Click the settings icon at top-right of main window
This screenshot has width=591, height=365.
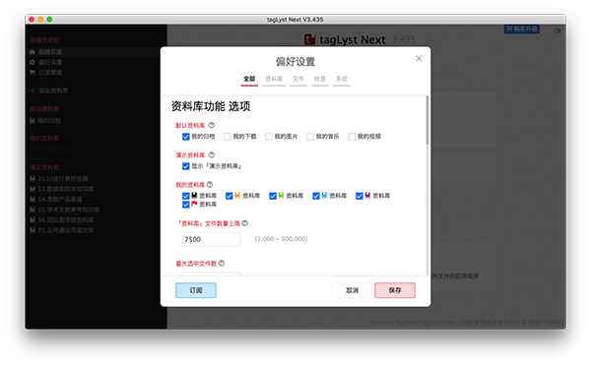pyautogui.click(x=557, y=30)
